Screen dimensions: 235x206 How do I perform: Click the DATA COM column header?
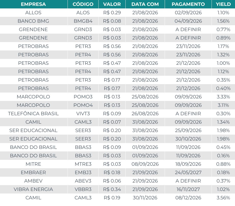[145, 4]
